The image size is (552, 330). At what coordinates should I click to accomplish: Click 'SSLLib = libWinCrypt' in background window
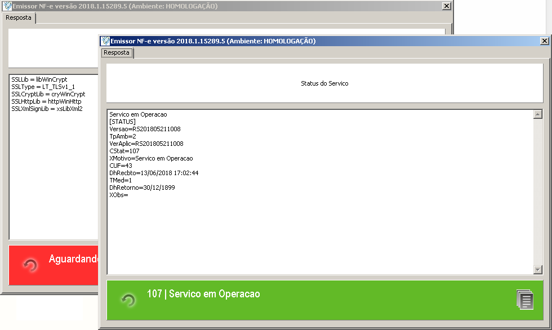[39, 79]
